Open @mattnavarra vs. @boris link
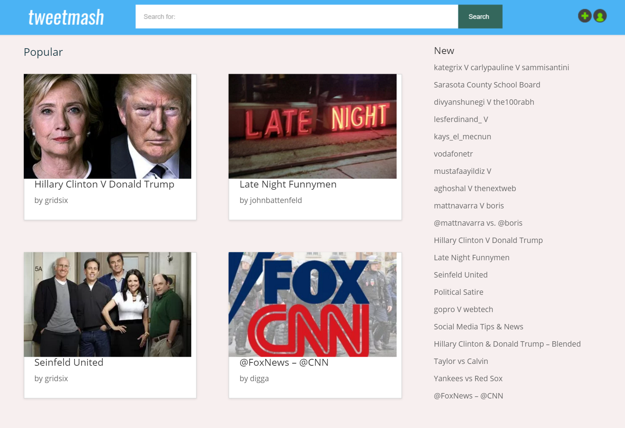The image size is (625, 428). pyautogui.click(x=478, y=223)
